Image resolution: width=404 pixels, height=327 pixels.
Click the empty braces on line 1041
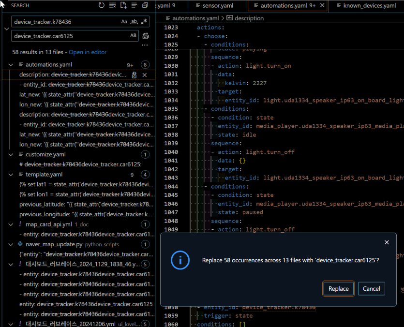pyautogui.click(x=242, y=161)
